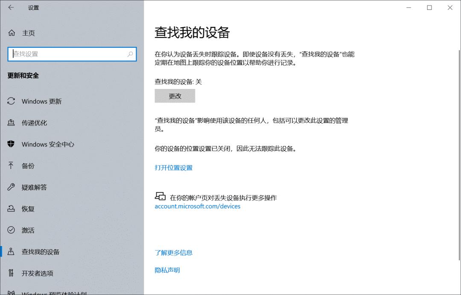Open 疑难解答 settings

pos(34,187)
